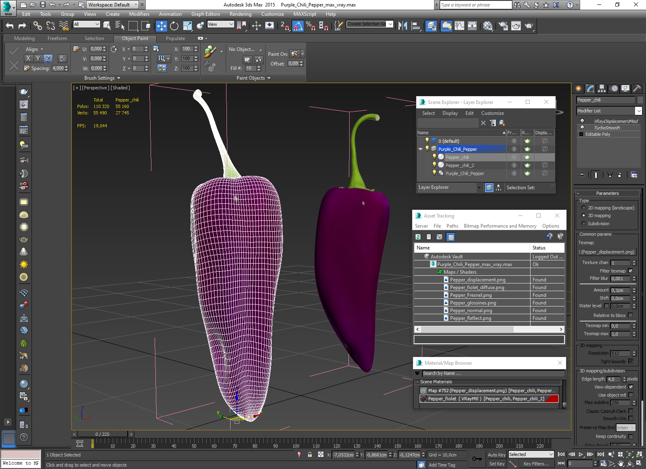The image size is (646, 469).
Task: Click Play Animation button
Action: 581,454
